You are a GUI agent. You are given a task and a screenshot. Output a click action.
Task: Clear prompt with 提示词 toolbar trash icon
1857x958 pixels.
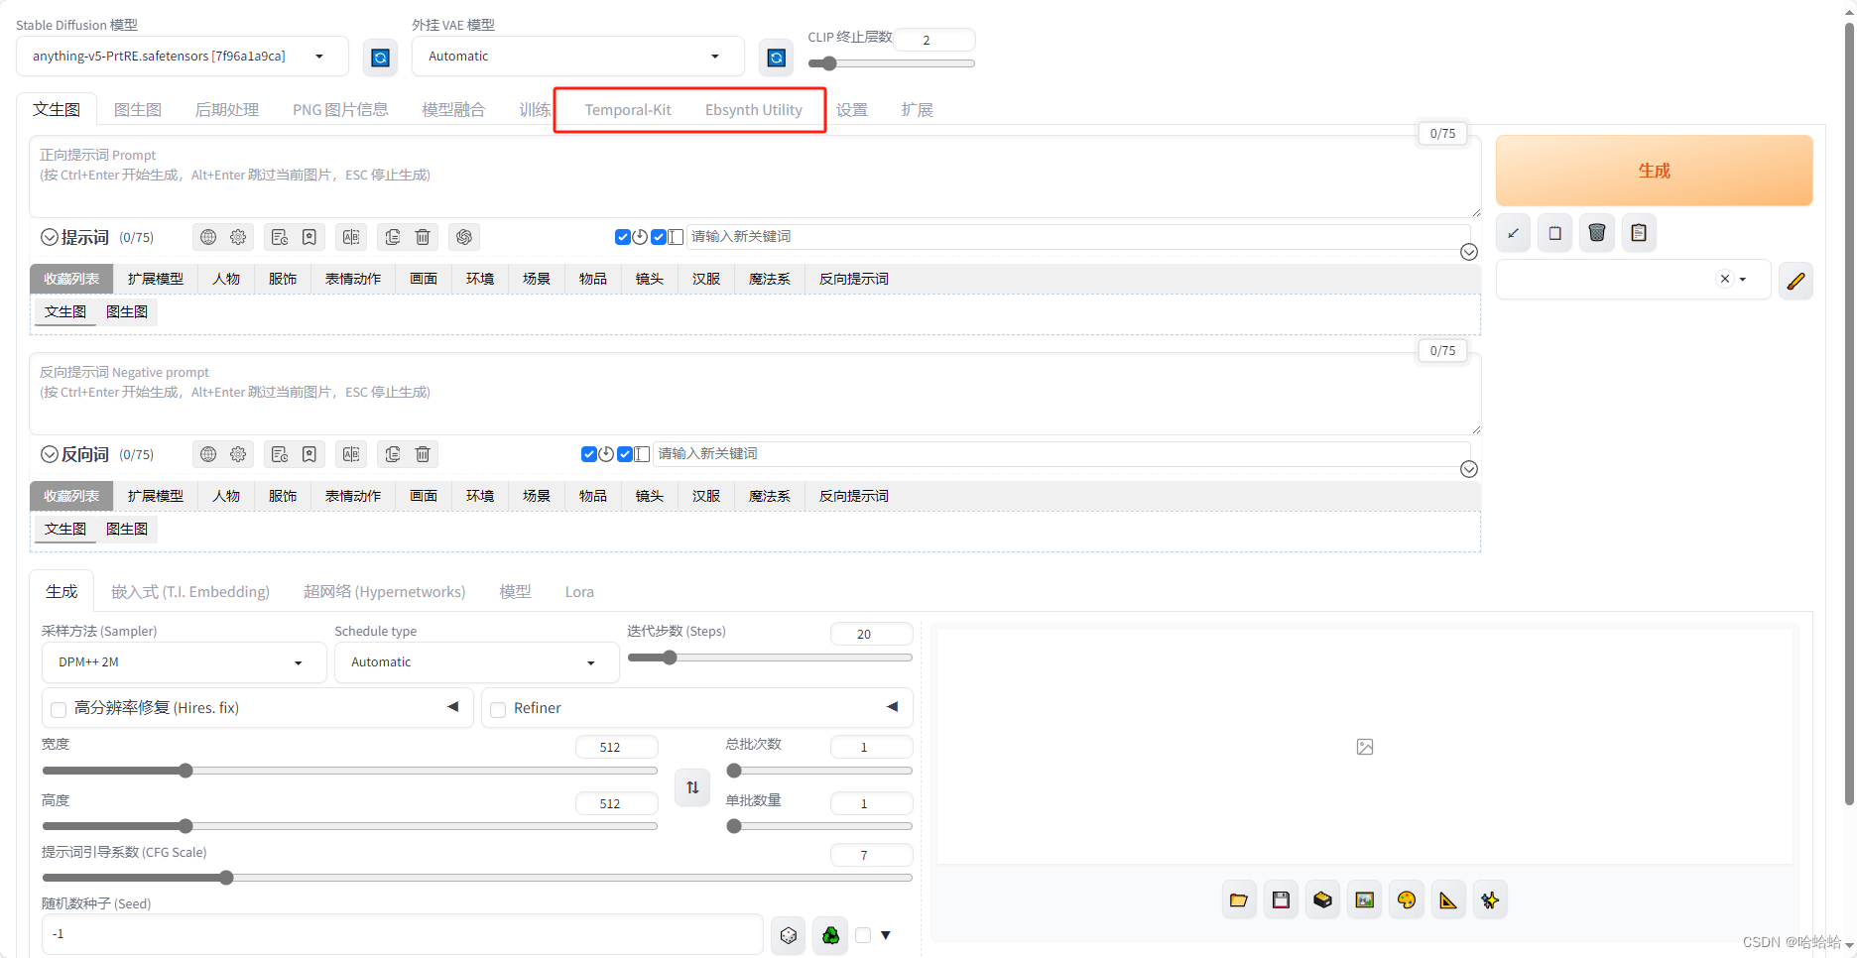[423, 237]
